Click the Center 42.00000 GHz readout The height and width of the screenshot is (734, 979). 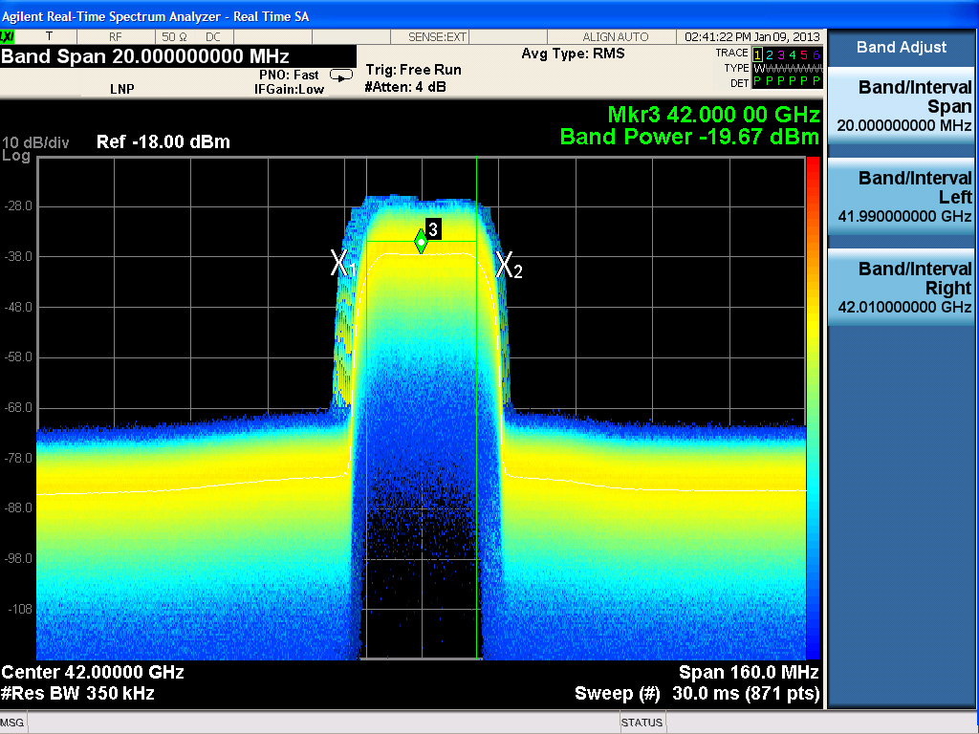coord(93,672)
